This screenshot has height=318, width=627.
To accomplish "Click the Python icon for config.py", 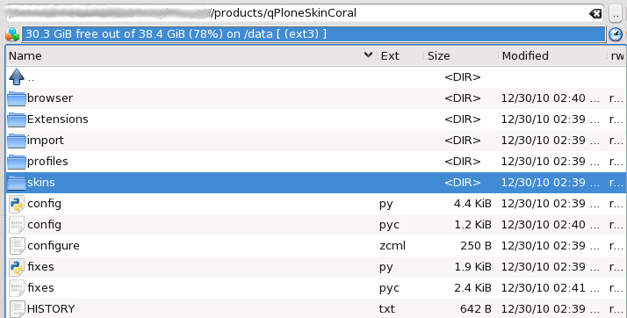I will 17,204.
